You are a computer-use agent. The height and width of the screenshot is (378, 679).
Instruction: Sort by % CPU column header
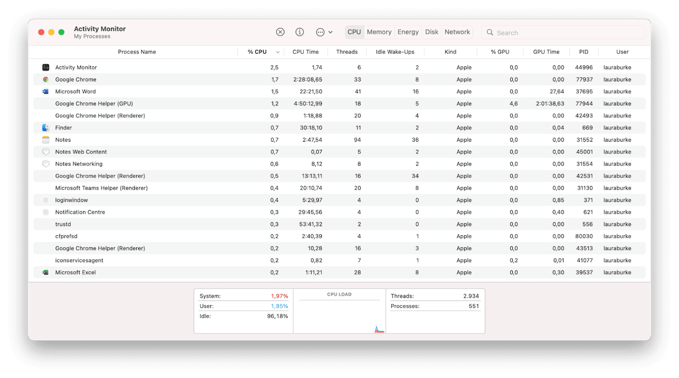(257, 52)
